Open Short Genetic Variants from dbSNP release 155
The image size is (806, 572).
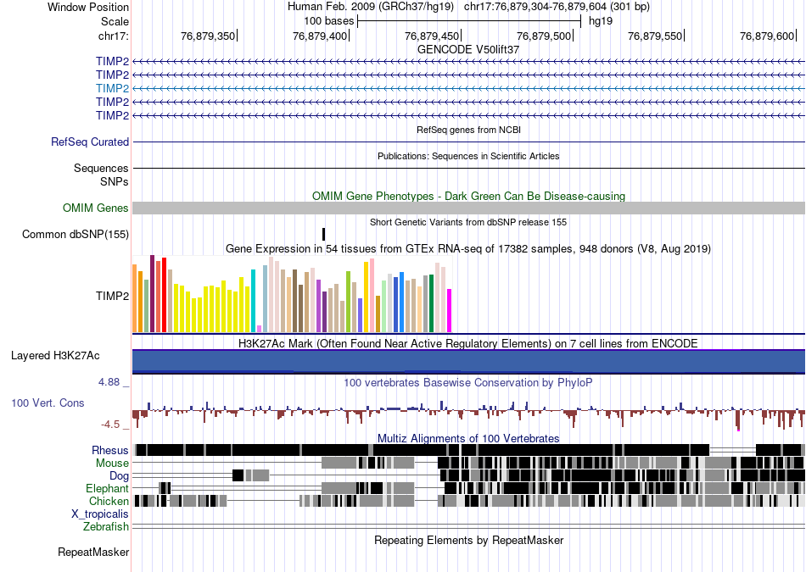[x=468, y=222]
